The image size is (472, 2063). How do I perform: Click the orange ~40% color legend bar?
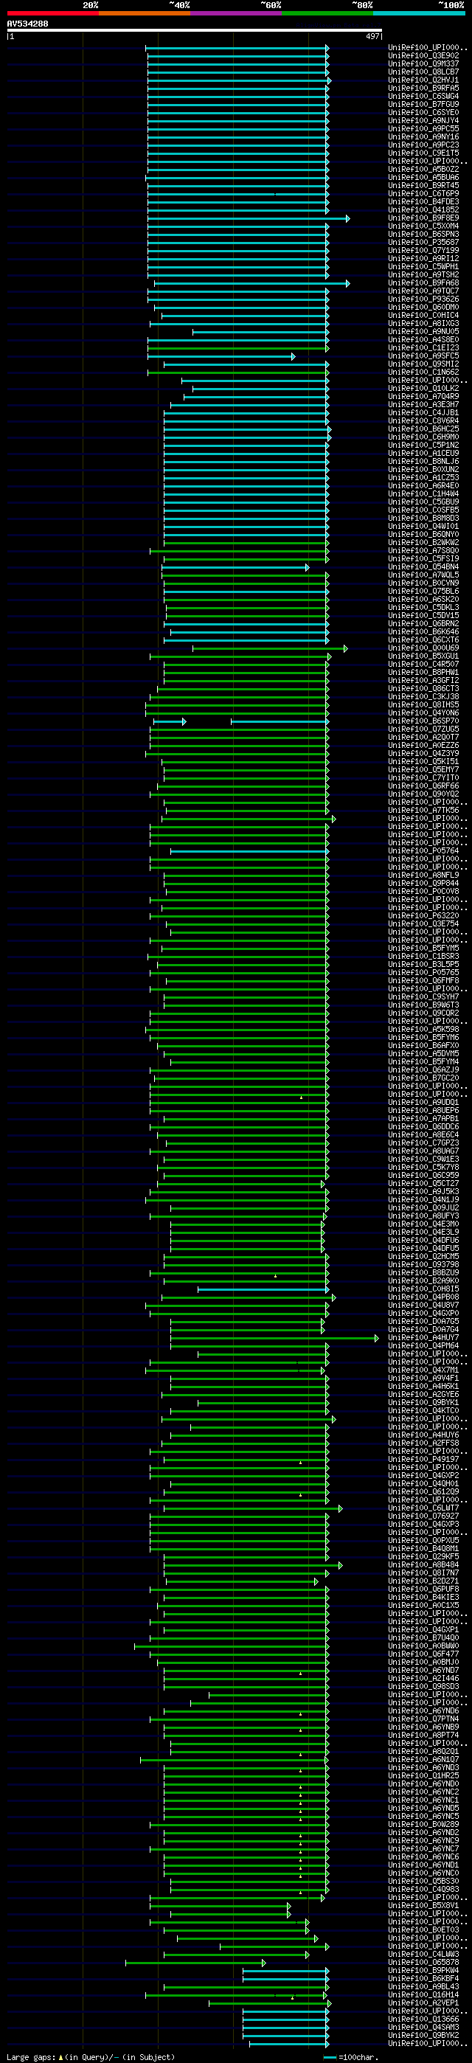[145, 13]
